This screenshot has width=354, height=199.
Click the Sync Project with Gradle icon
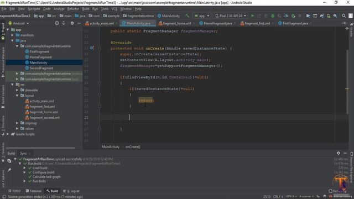click(322, 16)
